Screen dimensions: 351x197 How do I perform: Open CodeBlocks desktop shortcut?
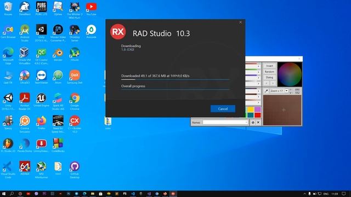point(58,146)
